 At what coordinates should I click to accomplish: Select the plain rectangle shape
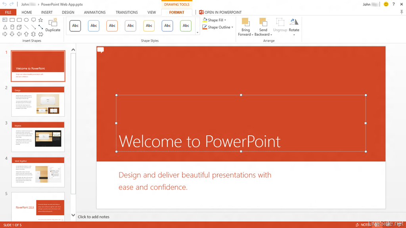point(12,20)
